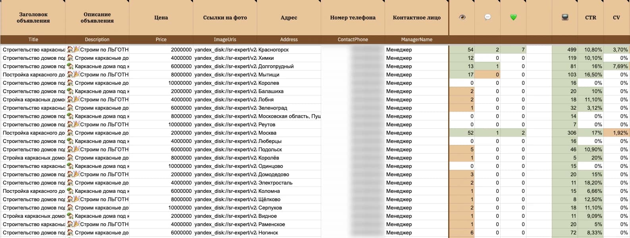The image size is (630, 238).
Task: Select the 'Адрес' header cell
Action: coord(289,17)
